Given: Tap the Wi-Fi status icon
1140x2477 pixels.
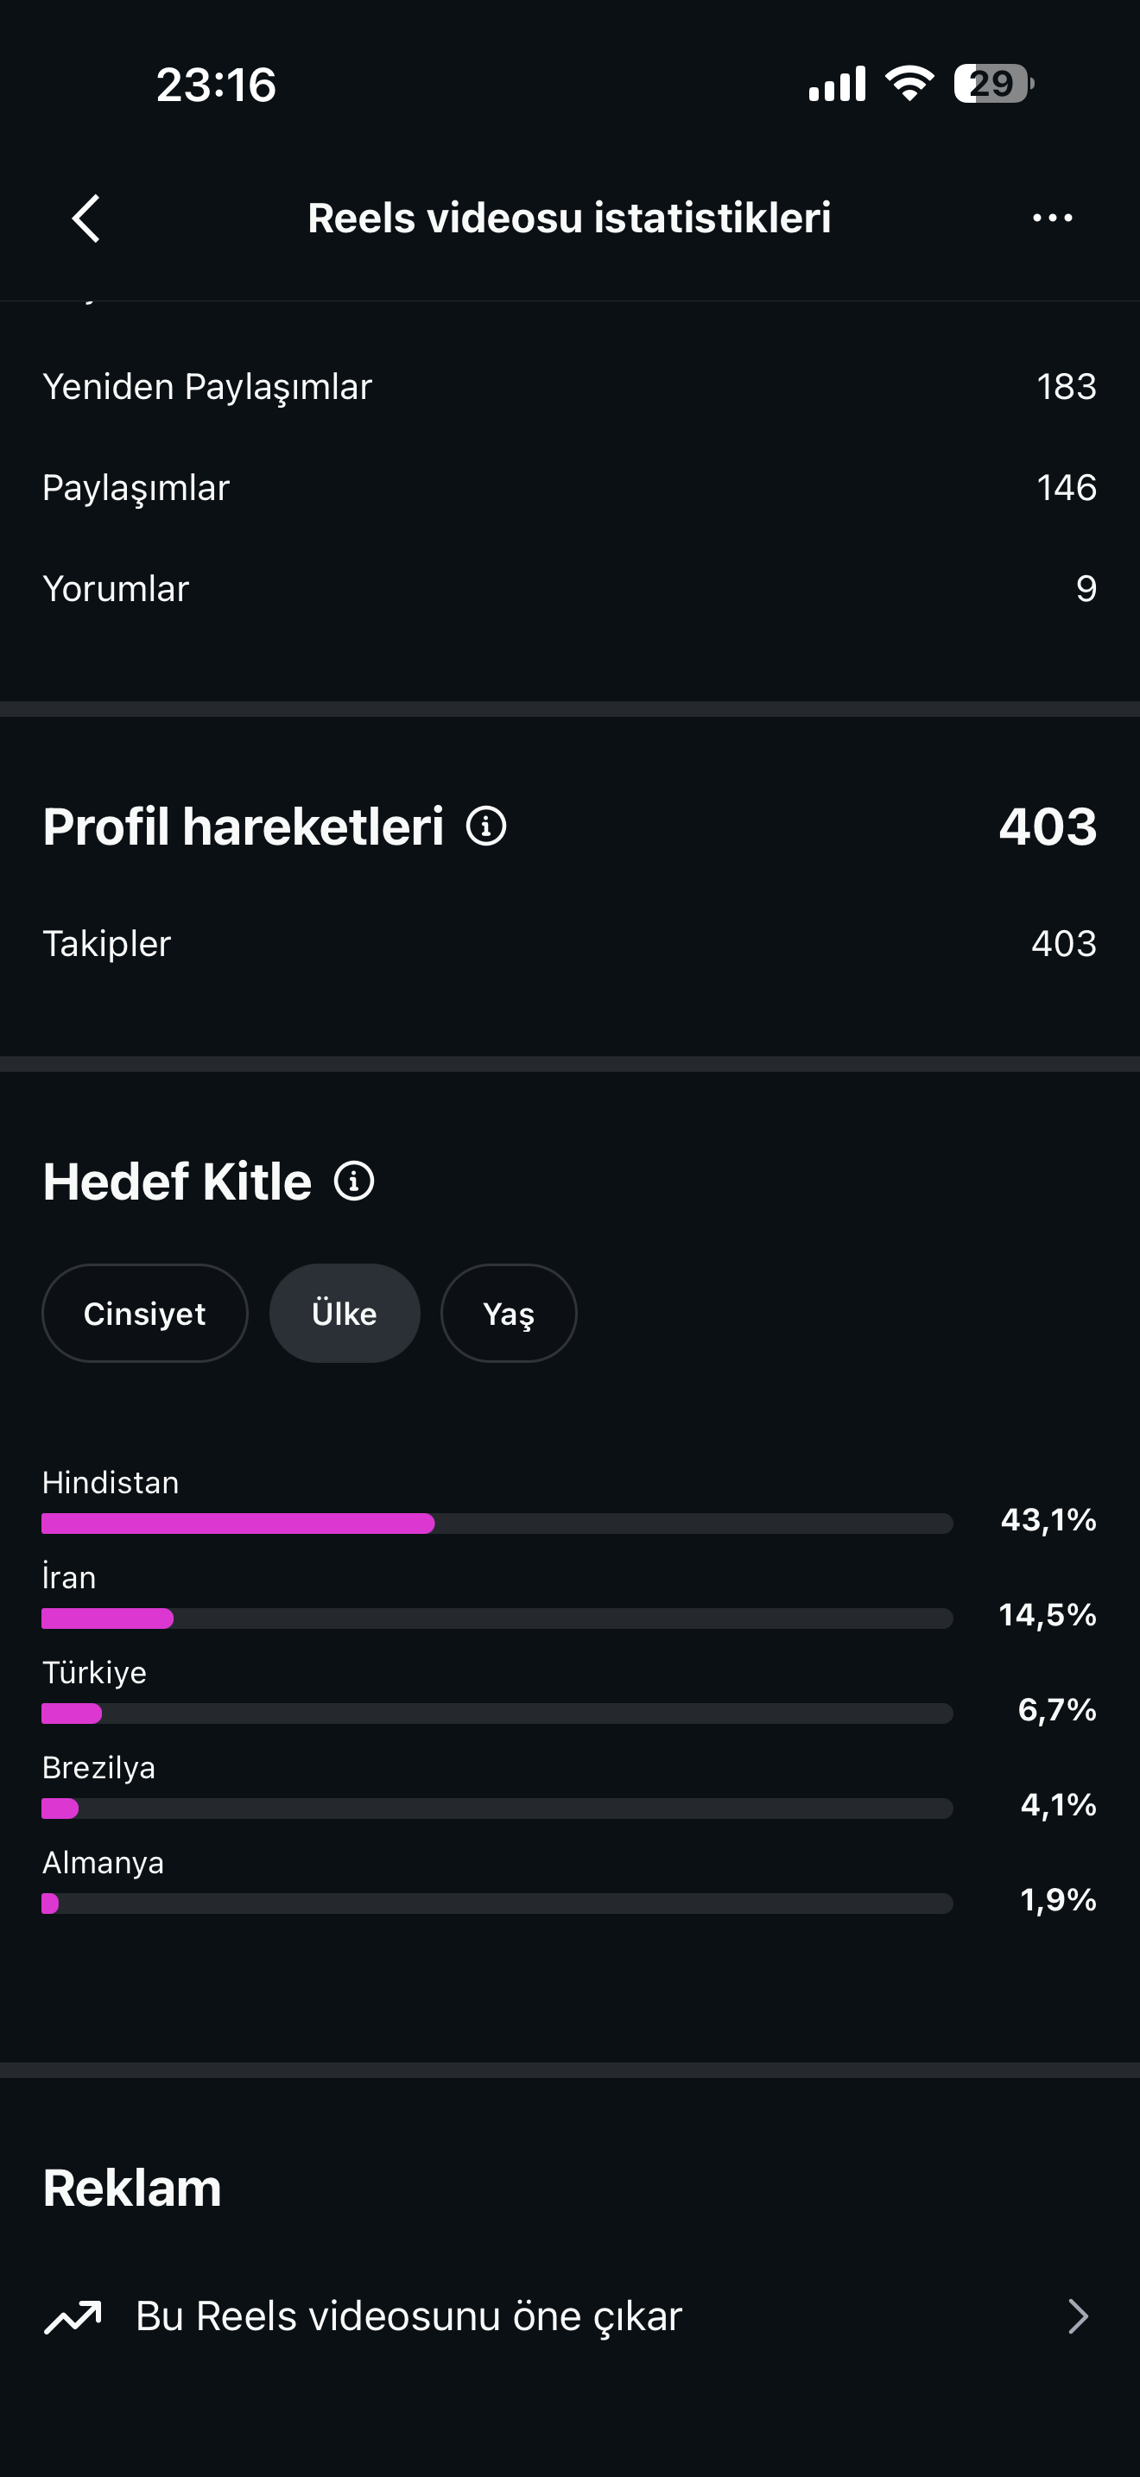Looking at the screenshot, I should 909,84.
